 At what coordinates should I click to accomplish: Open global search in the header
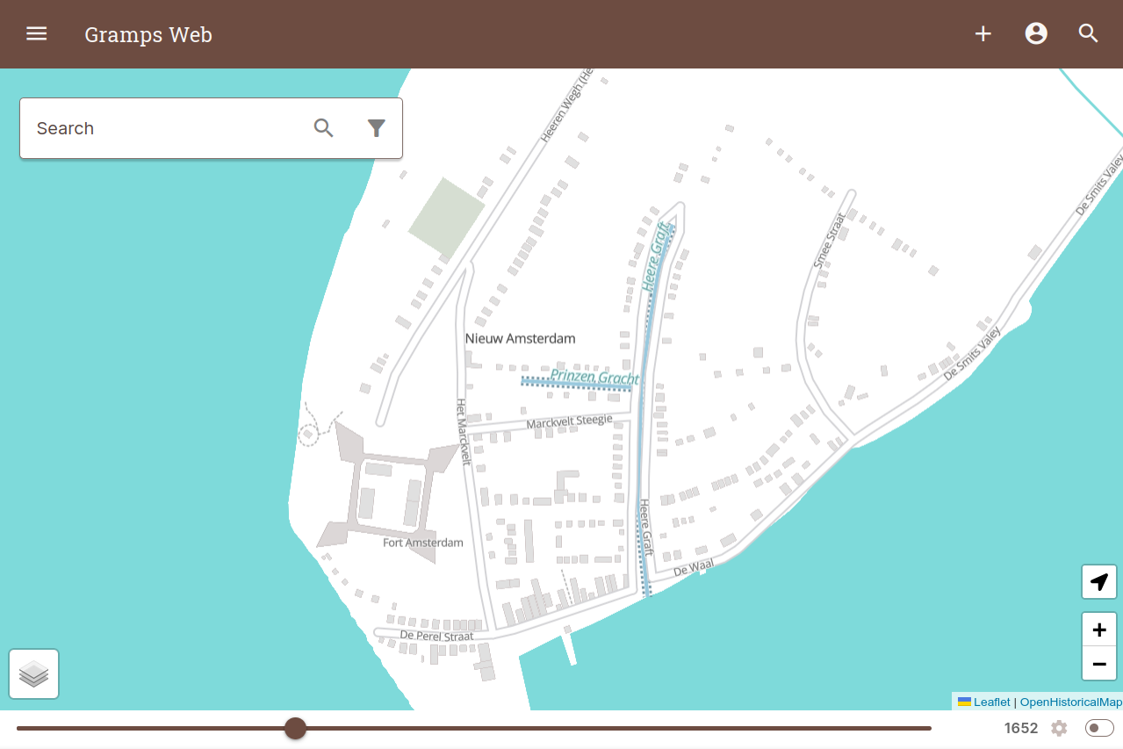[x=1089, y=34]
